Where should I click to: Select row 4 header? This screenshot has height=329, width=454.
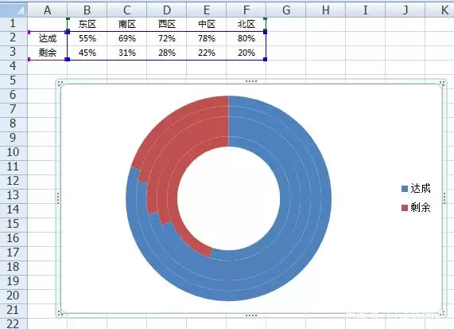point(14,67)
